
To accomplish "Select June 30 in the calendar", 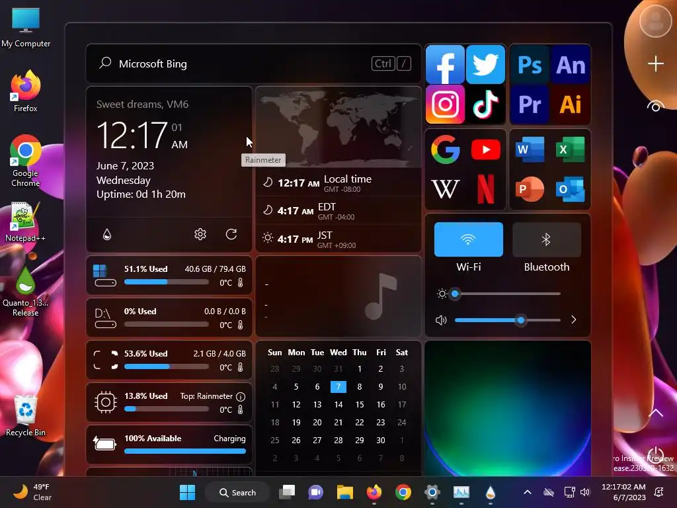I will point(380,440).
